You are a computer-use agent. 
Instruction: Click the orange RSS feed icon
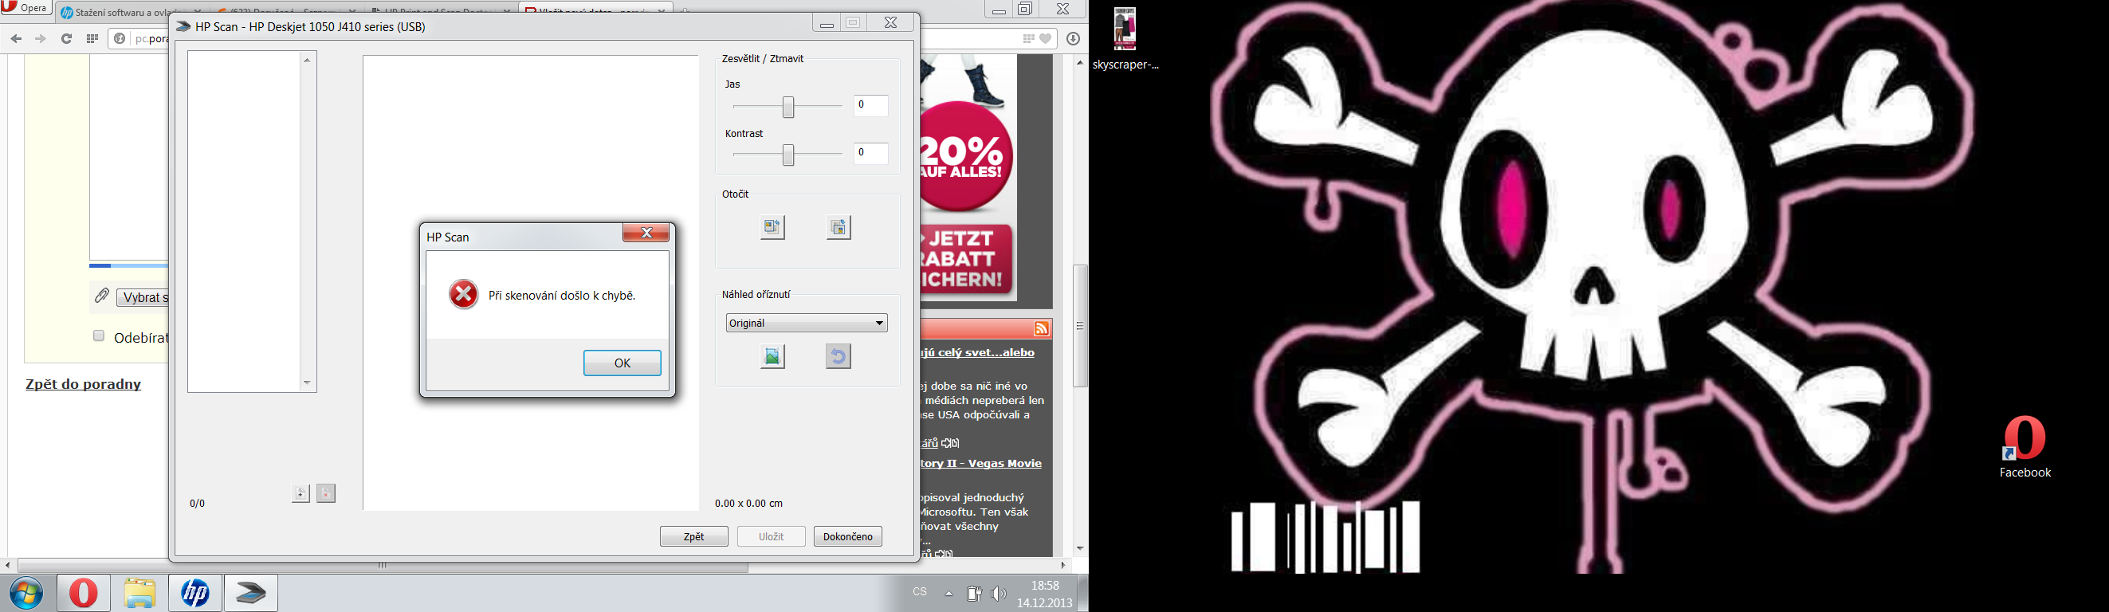click(x=1042, y=329)
